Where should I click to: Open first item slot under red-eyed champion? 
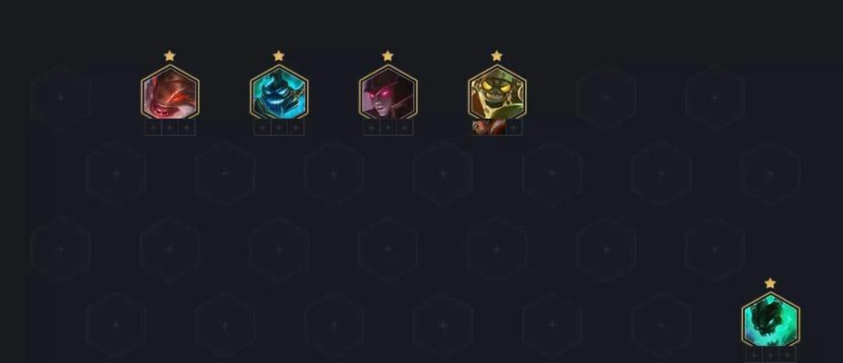pyautogui.click(x=154, y=128)
